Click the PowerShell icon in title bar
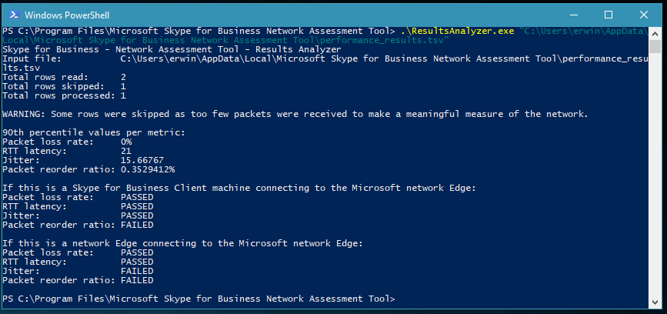 14,15
